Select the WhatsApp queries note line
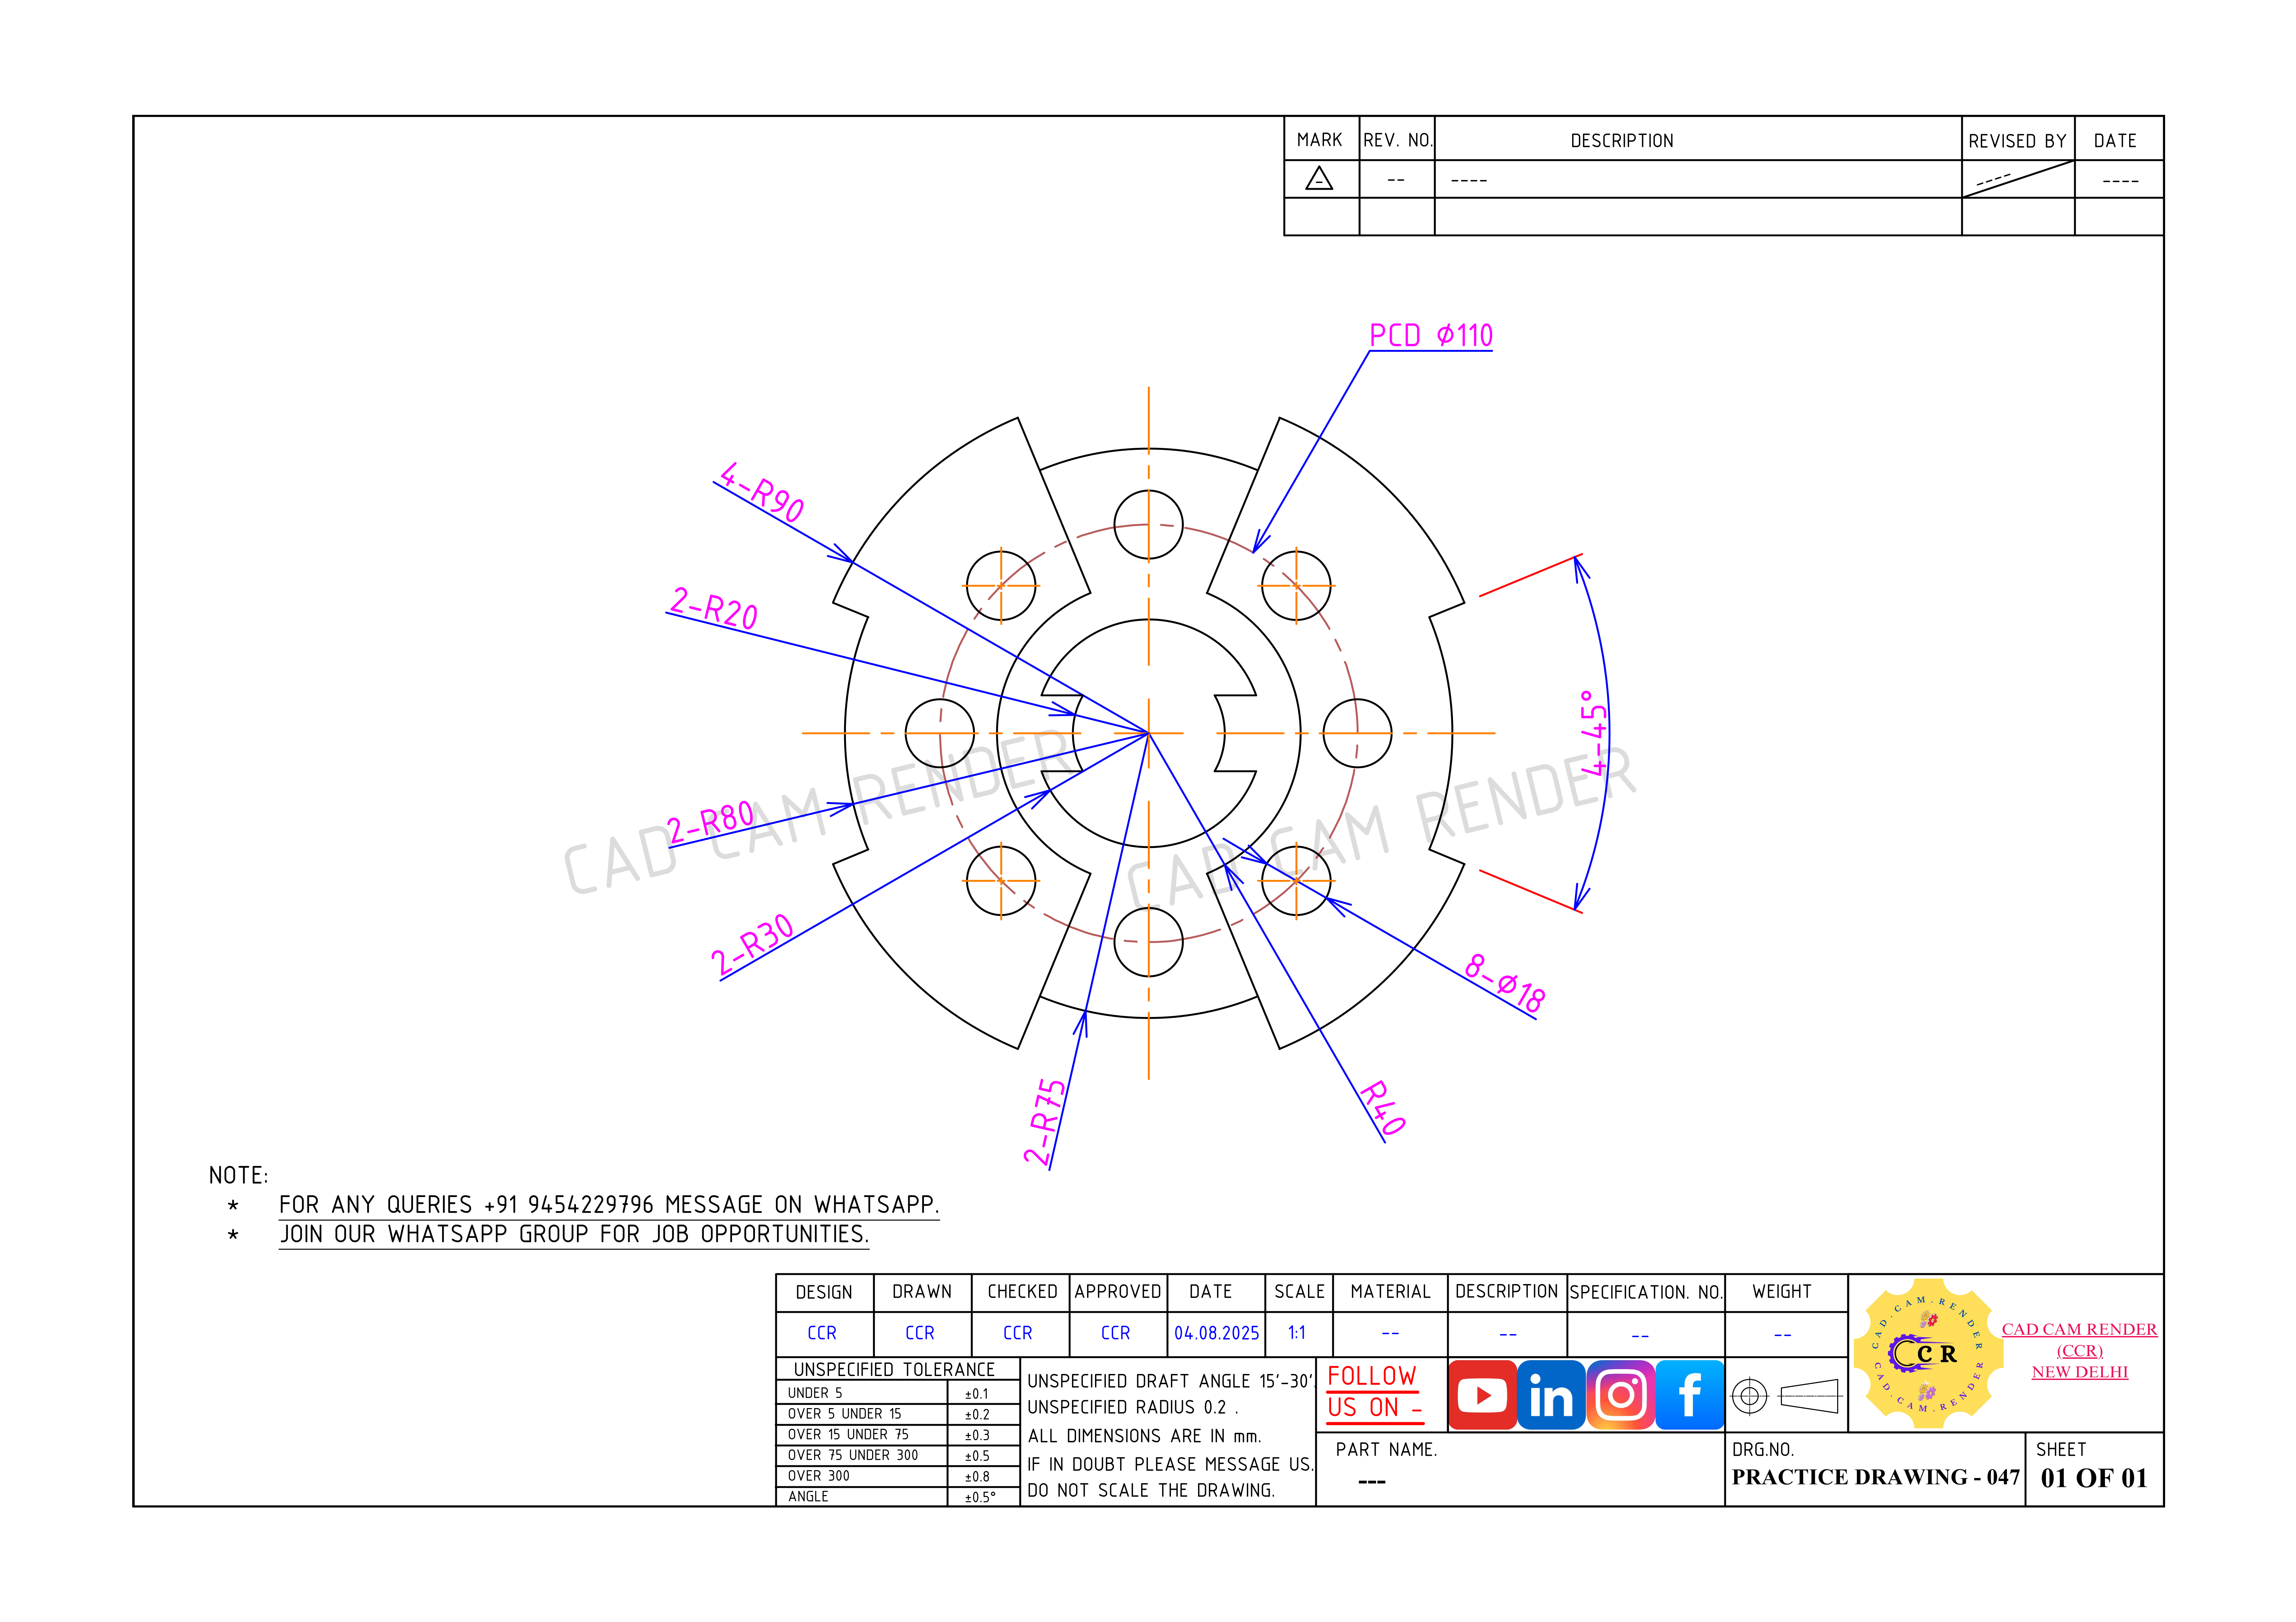 point(609,1205)
